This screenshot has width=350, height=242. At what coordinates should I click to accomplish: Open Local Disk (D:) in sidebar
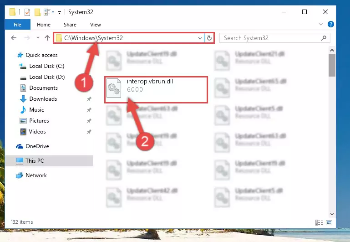42,77
